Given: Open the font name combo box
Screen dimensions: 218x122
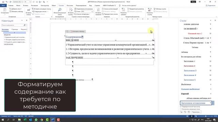Looking at the screenshot, I should (18, 2).
